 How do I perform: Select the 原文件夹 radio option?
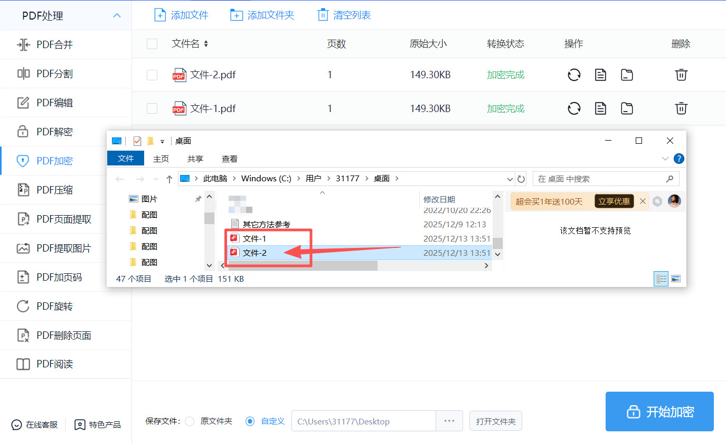coord(190,421)
